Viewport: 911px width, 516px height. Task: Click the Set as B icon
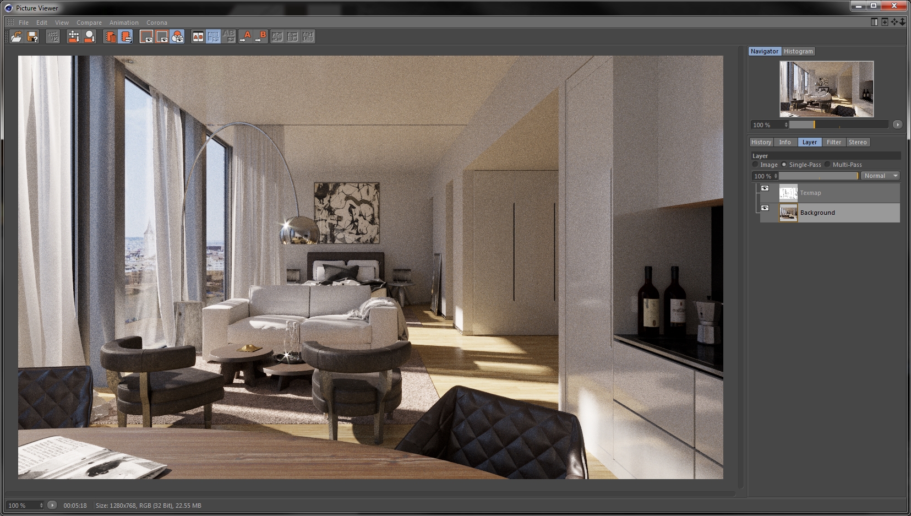click(x=261, y=37)
